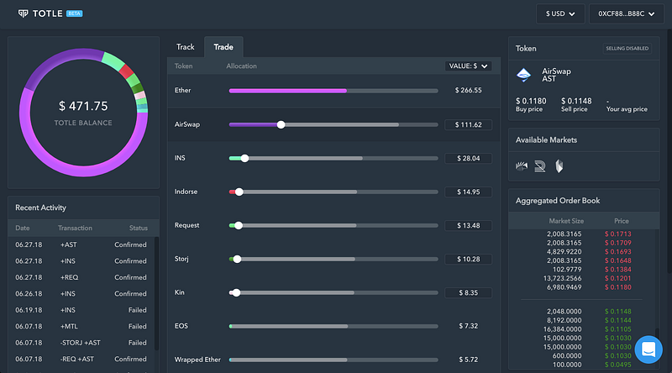Image resolution: width=672 pixels, height=373 pixels.
Task: Open the live chat bubble icon
Action: 648,349
